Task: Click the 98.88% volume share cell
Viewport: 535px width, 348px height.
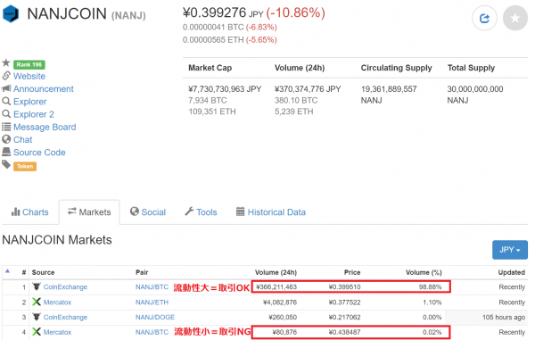Action: click(431, 287)
